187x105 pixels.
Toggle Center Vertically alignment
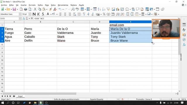click(x=88, y=14)
